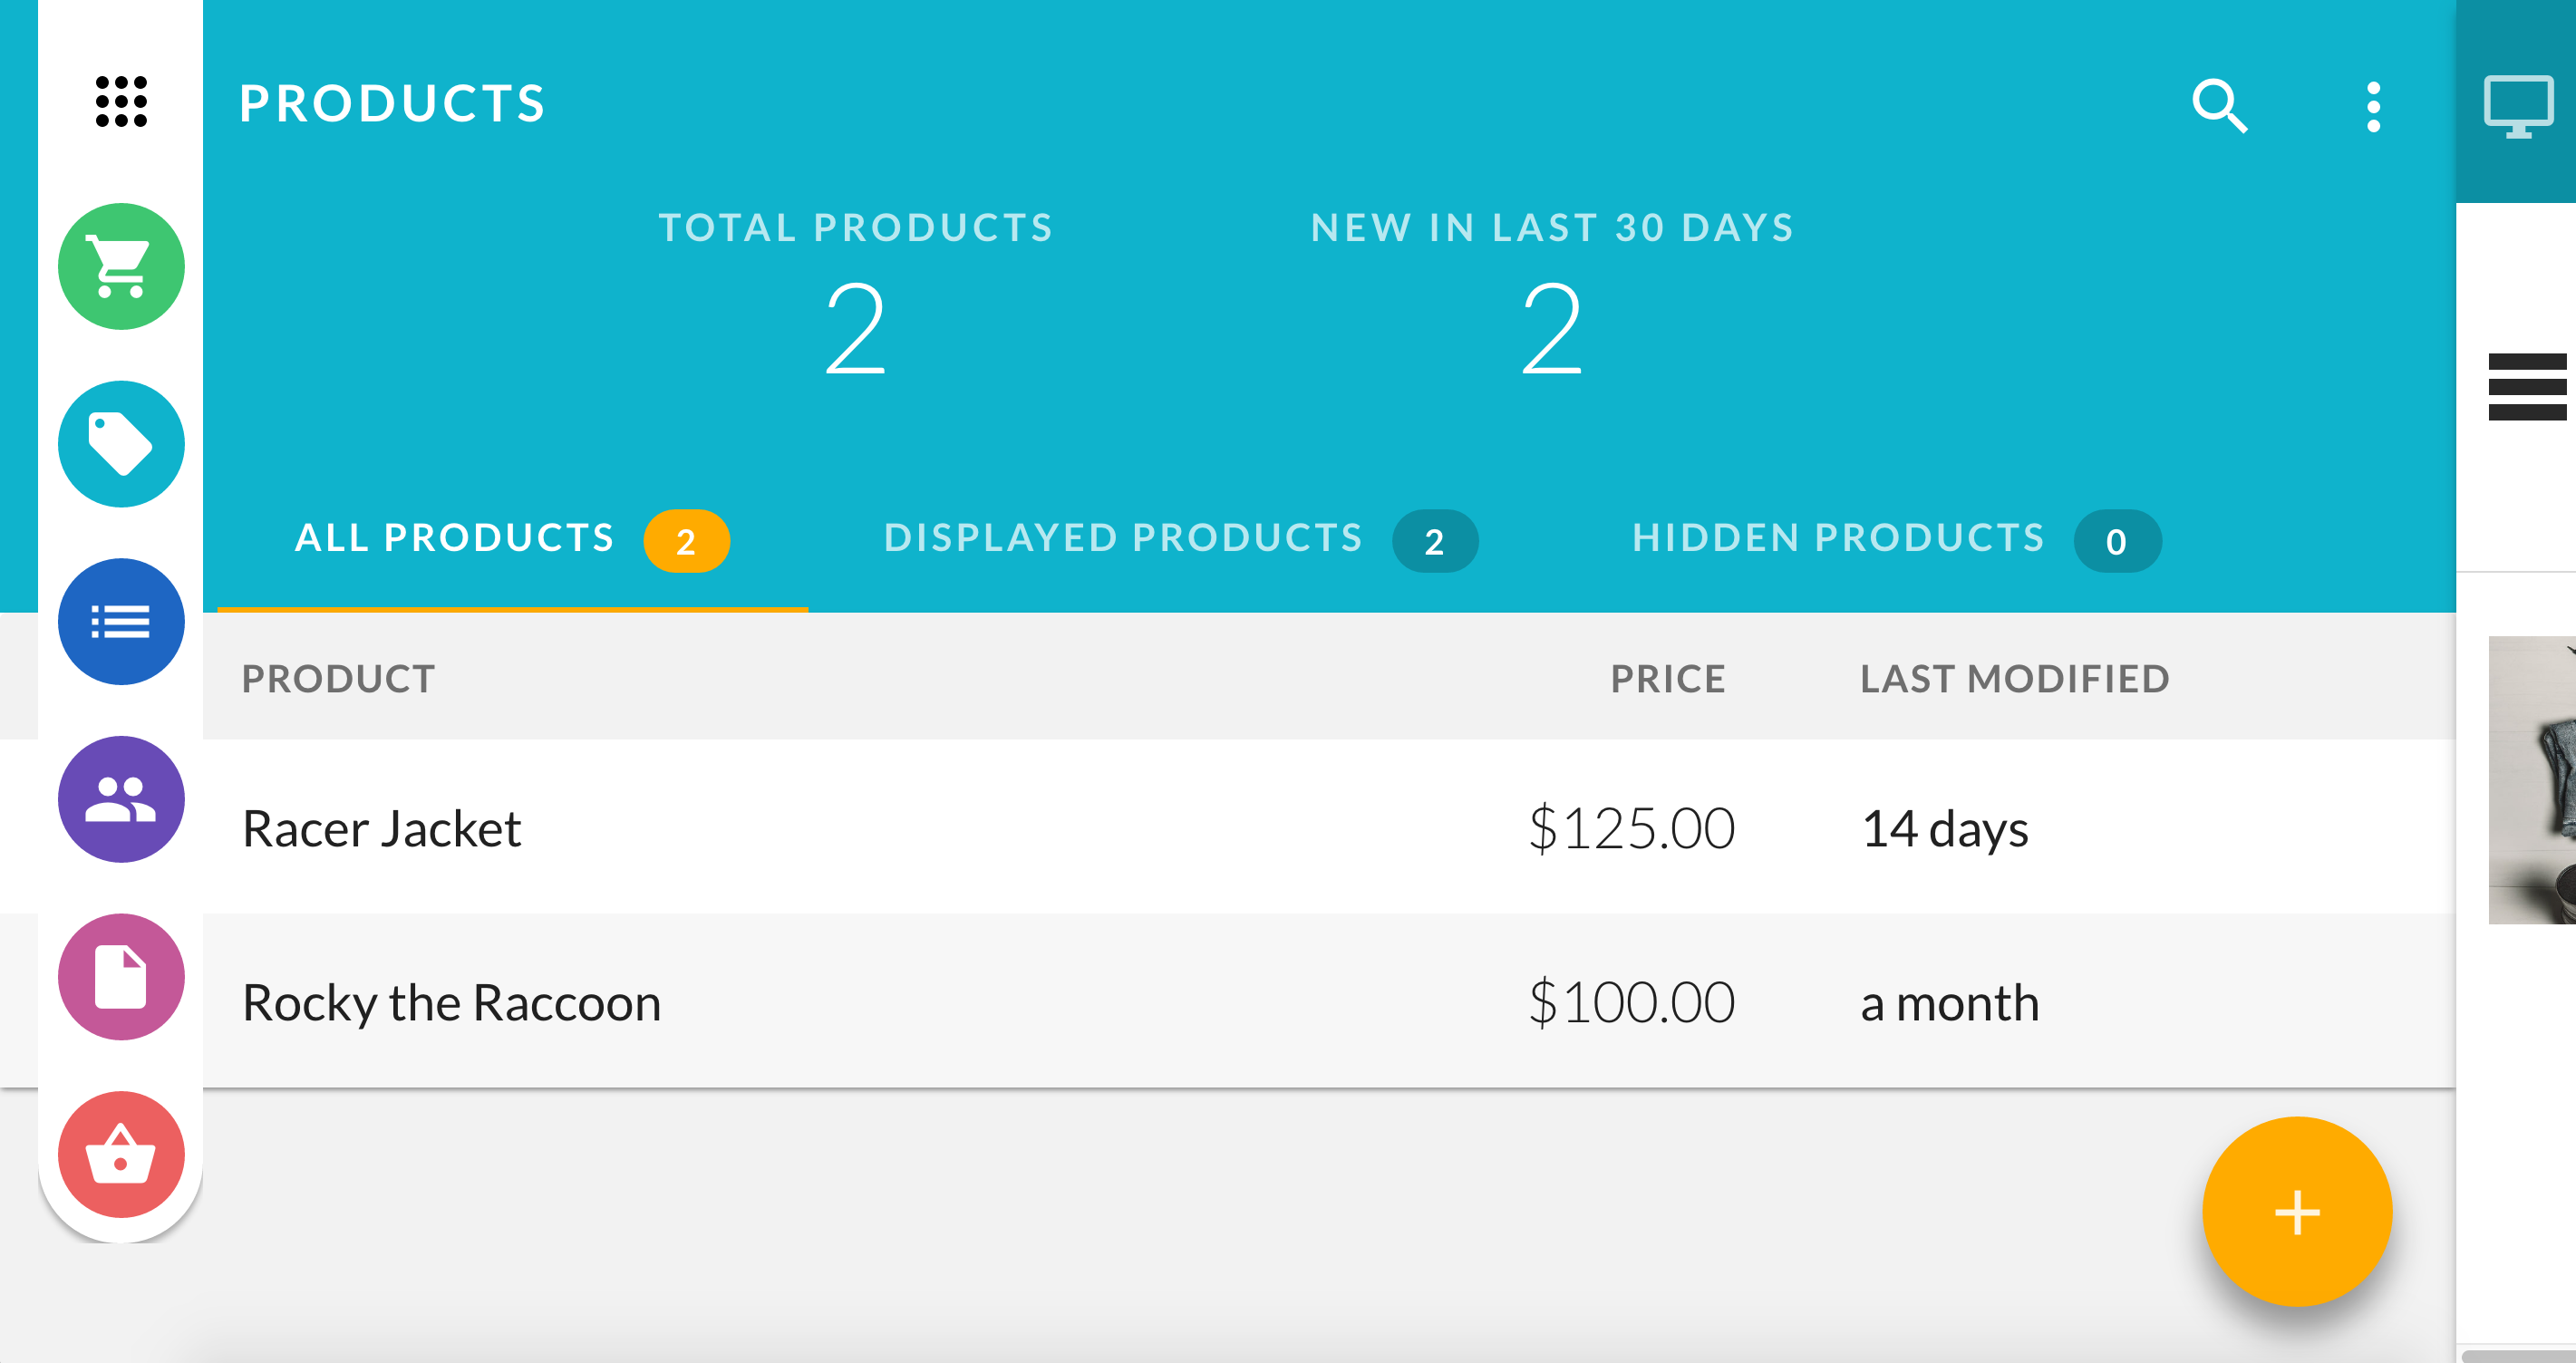
Task: Open the teal price tag products section
Action: (x=121, y=444)
